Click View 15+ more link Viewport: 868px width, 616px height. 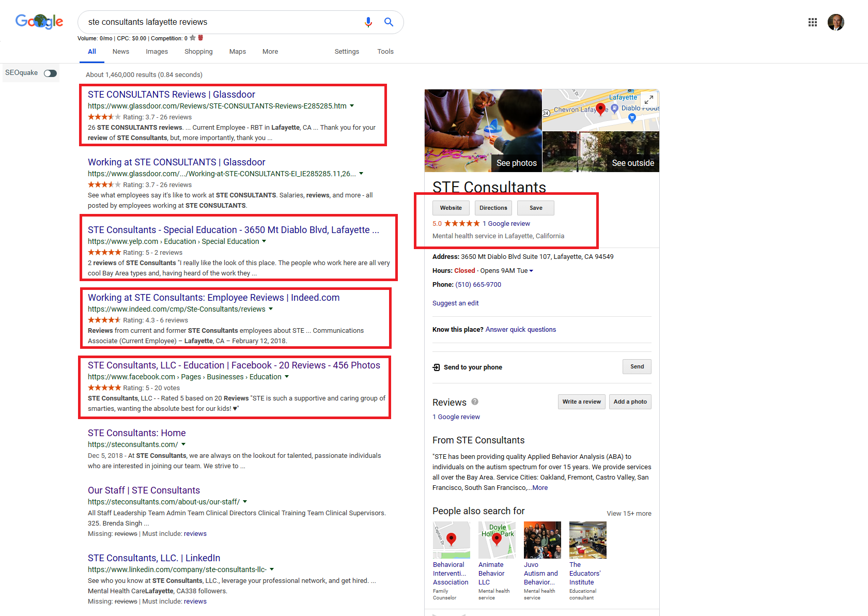tap(629, 514)
